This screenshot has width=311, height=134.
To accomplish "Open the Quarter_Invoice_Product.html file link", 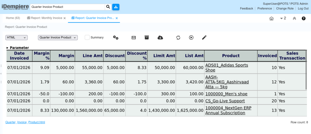I will pos(25,122).
